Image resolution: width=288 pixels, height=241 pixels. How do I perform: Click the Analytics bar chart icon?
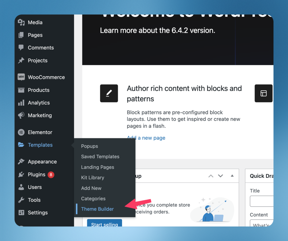(x=21, y=103)
